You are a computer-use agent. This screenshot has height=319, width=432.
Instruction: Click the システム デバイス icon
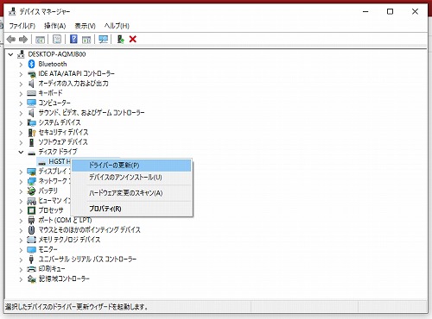31,122
